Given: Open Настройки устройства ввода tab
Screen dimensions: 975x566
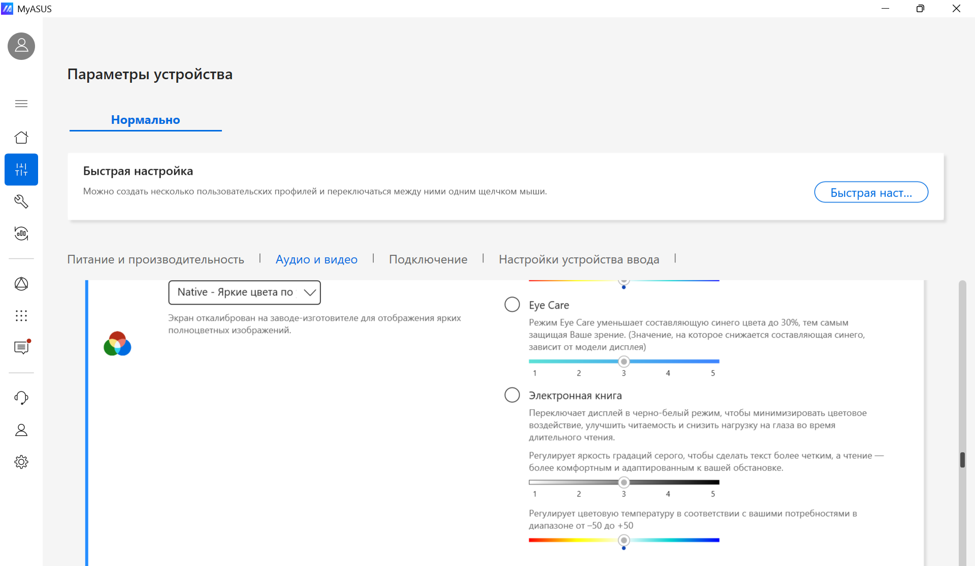Looking at the screenshot, I should pyautogui.click(x=579, y=259).
